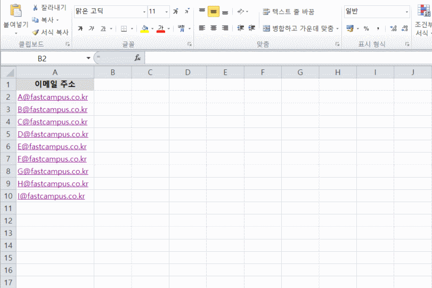Click Merge and Center (병합하고 가운데 맞춤)
Screen dimensions: 432x288
298,28
